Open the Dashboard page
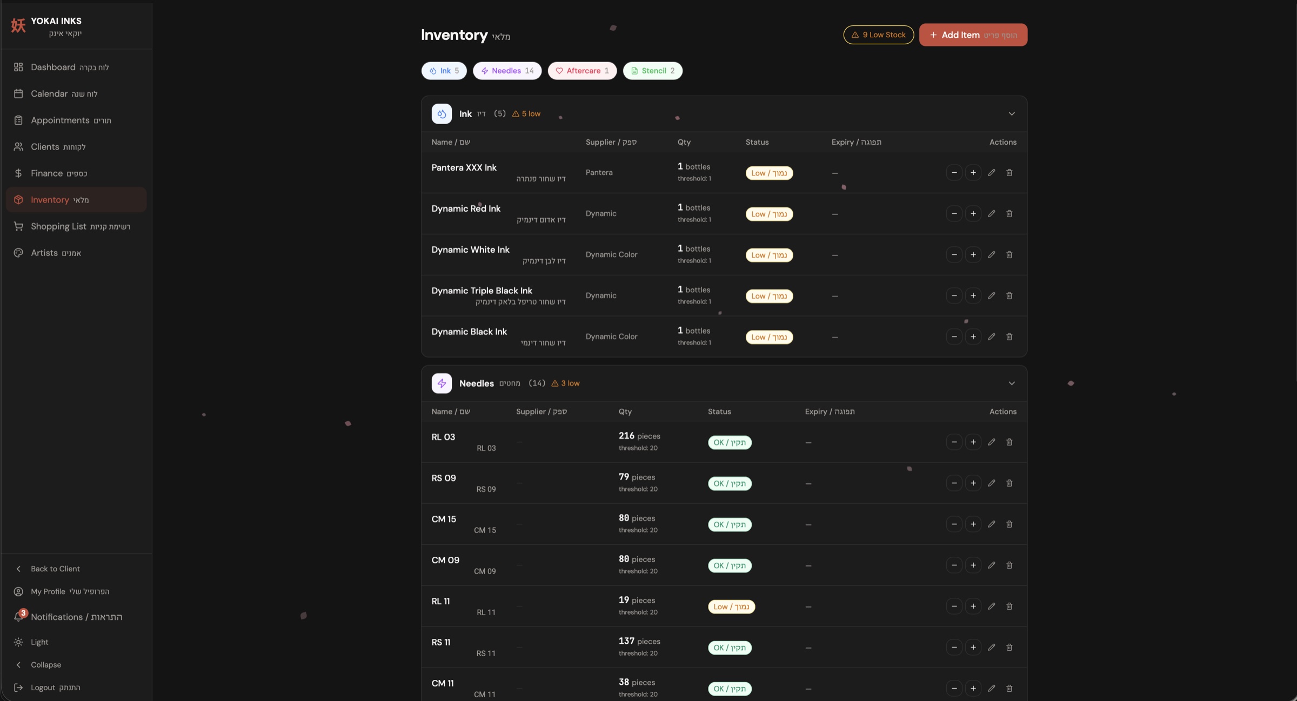This screenshot has width=1297, height=701. [76, 68]
